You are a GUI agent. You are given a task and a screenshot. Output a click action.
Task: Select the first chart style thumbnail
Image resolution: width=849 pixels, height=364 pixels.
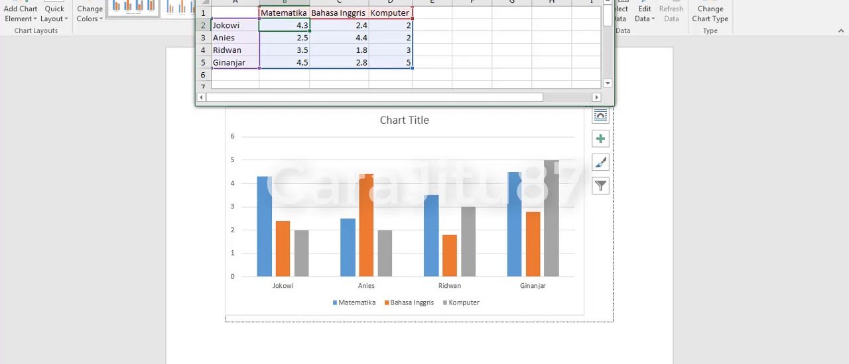click(133, 7)
